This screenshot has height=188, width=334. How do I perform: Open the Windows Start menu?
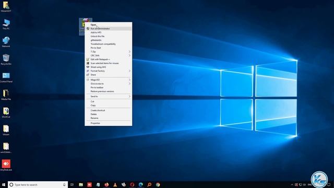point(4,184)
